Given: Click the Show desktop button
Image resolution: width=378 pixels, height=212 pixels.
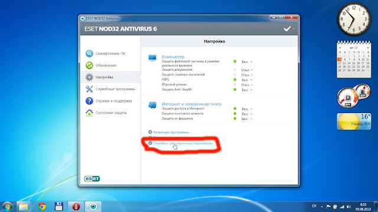Looking at the screenshot, I should (x=376, y=207).
